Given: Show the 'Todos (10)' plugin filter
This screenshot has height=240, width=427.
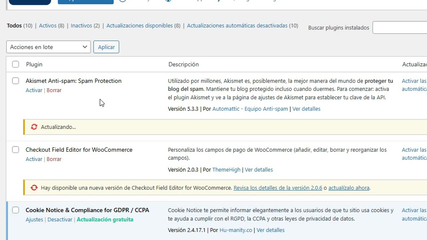Looking at the screenshot, I should [x=19, y=26].
